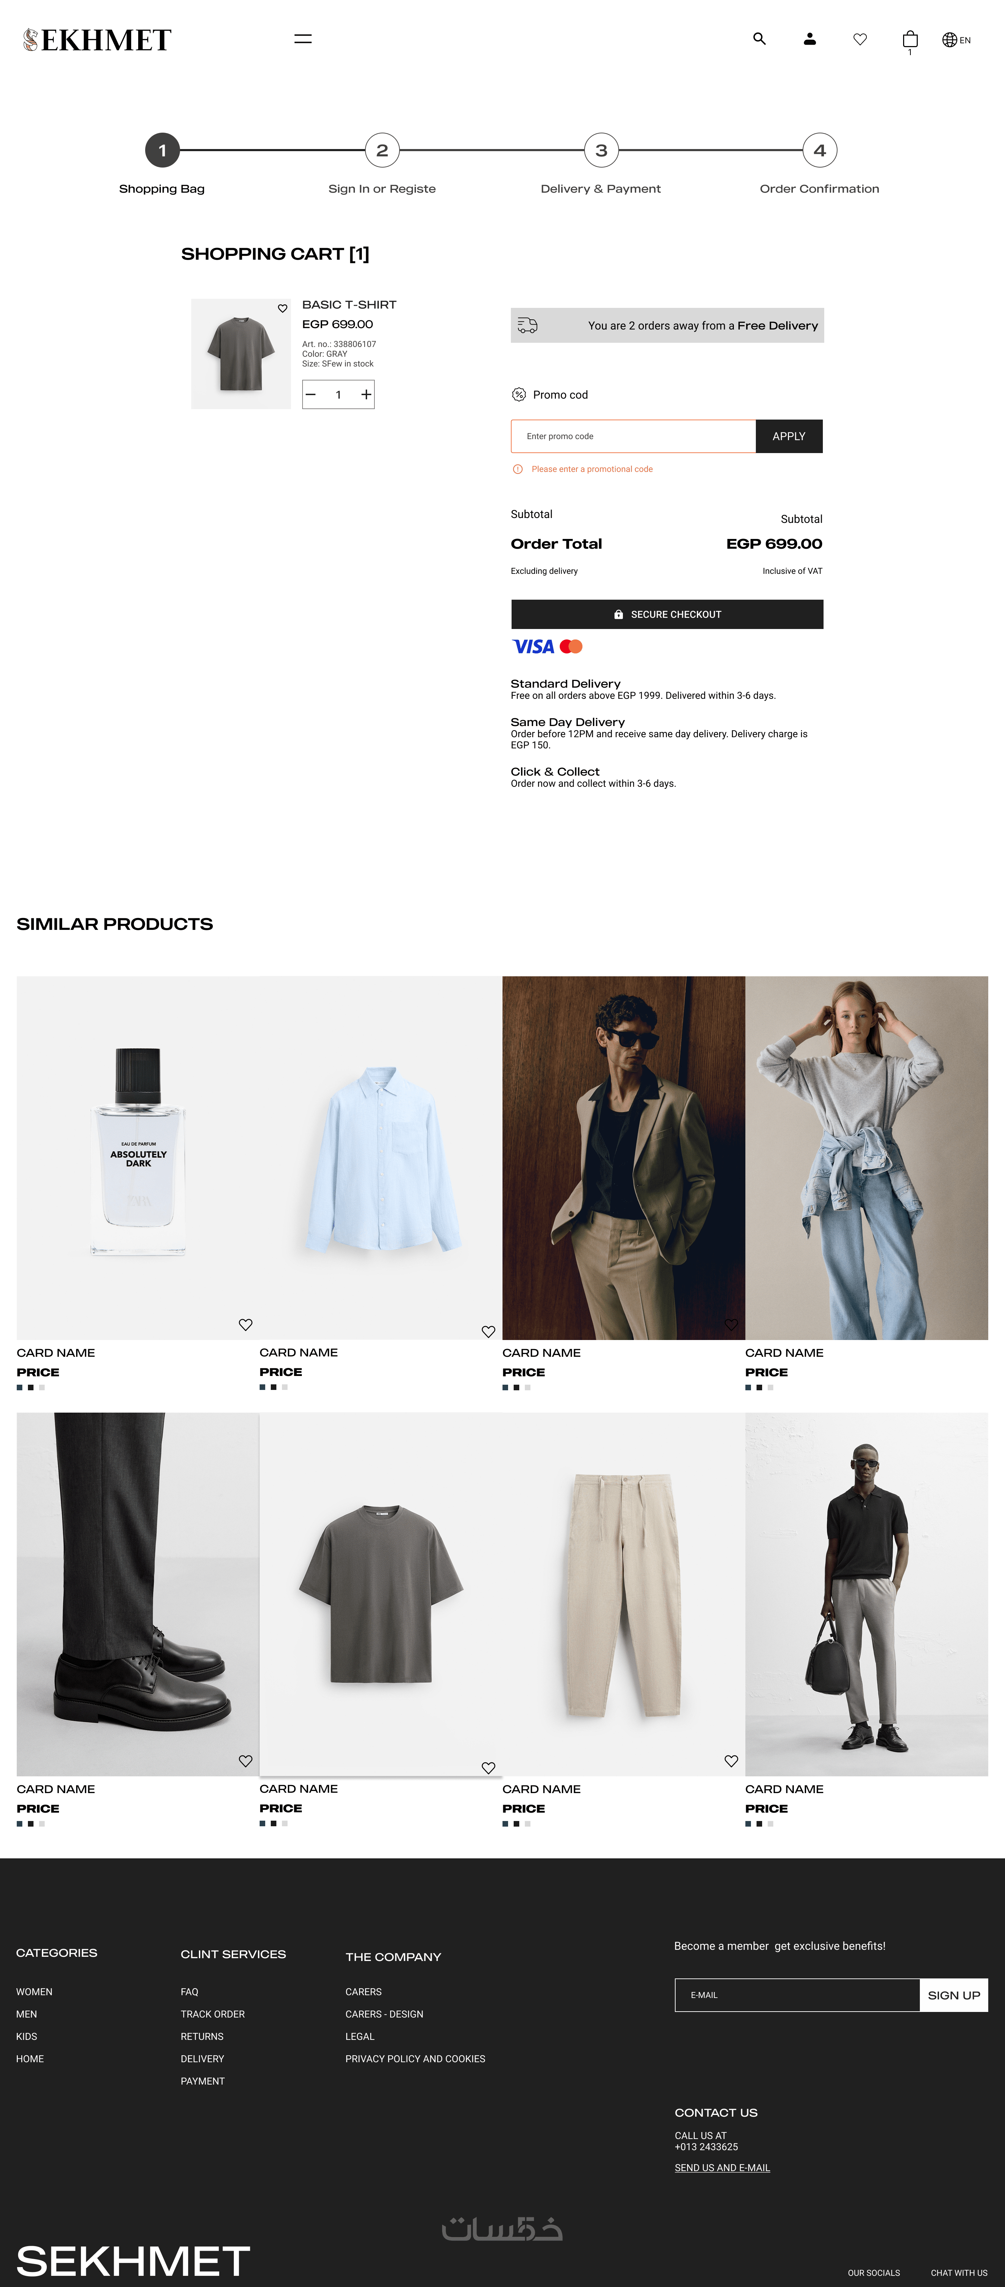This screenshot has height=2287, width=1005.
Task: Toggle favorite heart on Basic T-Shirt
Action: pyautogui.click(x=282, y=308)
